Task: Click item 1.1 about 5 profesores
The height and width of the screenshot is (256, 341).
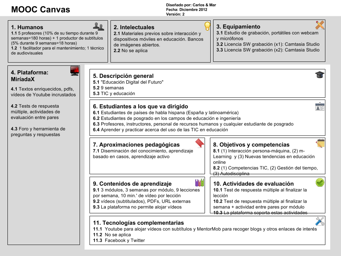Action: click(57, 38)
